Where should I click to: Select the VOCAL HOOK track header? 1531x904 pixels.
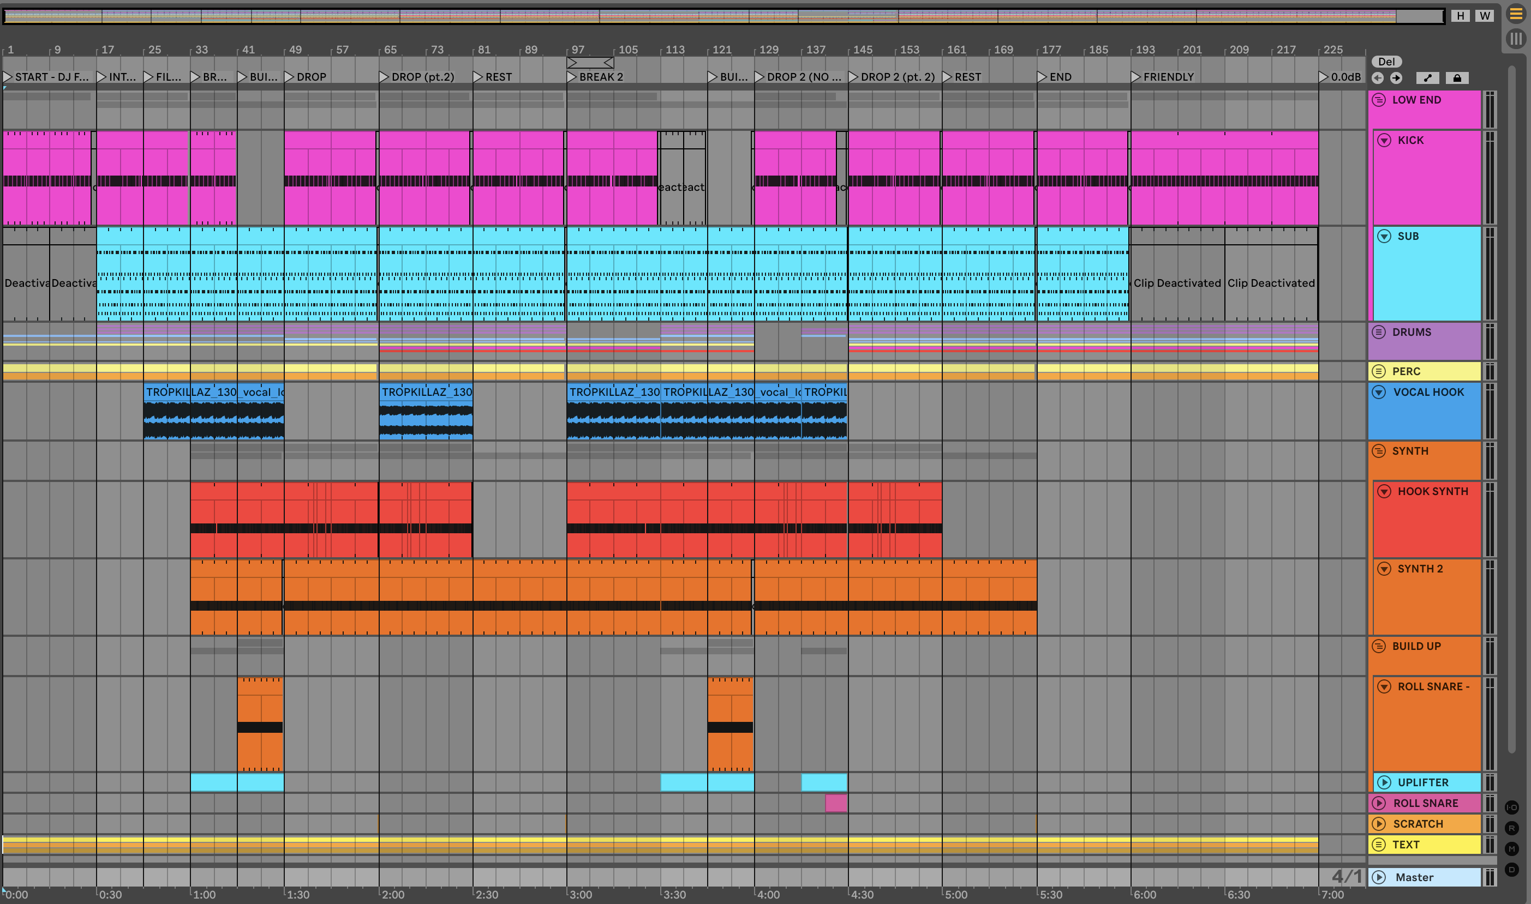[x=1428, y=393]
